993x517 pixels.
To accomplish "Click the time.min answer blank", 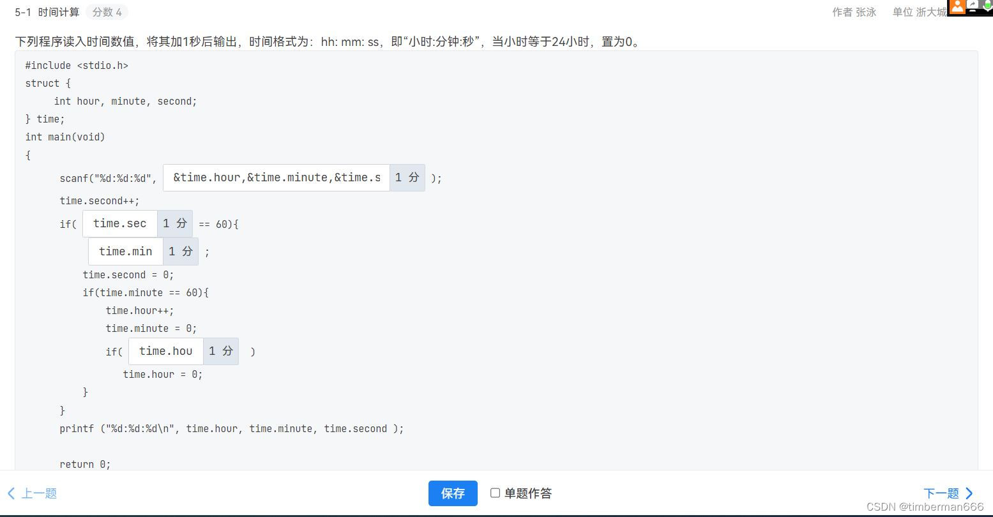I will coord(125,251).
